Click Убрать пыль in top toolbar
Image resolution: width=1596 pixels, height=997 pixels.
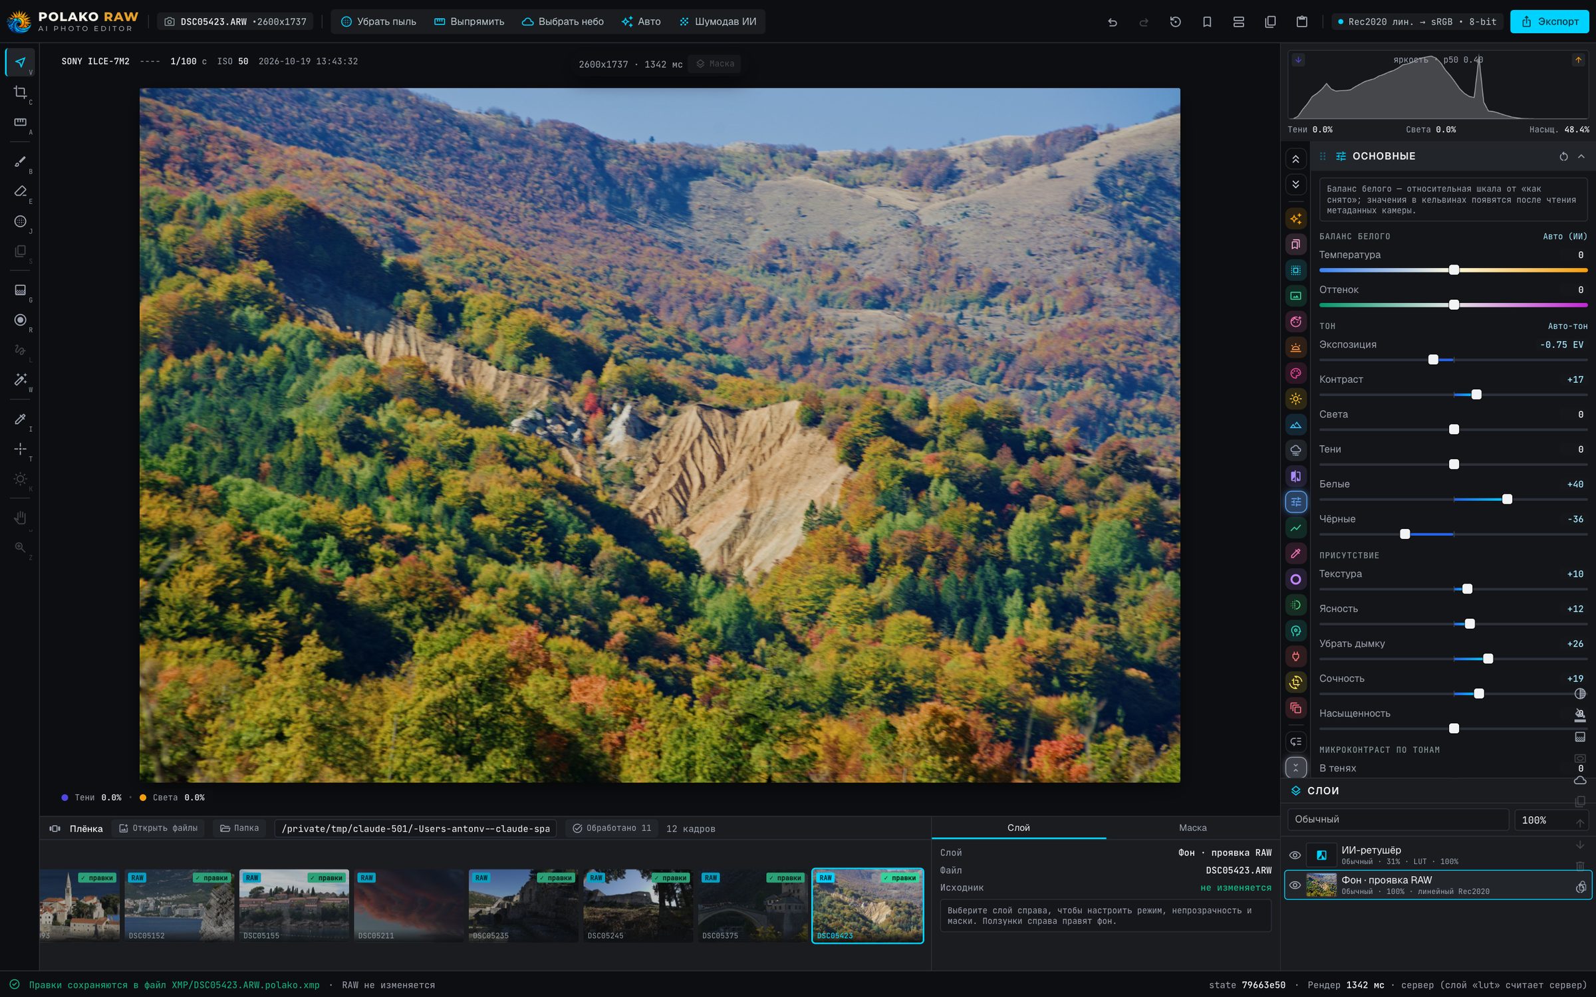[x=378, y=22]
